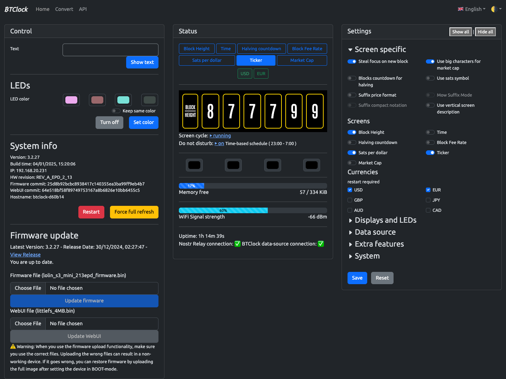506x379 pixels.
Task: Click the UK flag language icon
Action: 461,9
